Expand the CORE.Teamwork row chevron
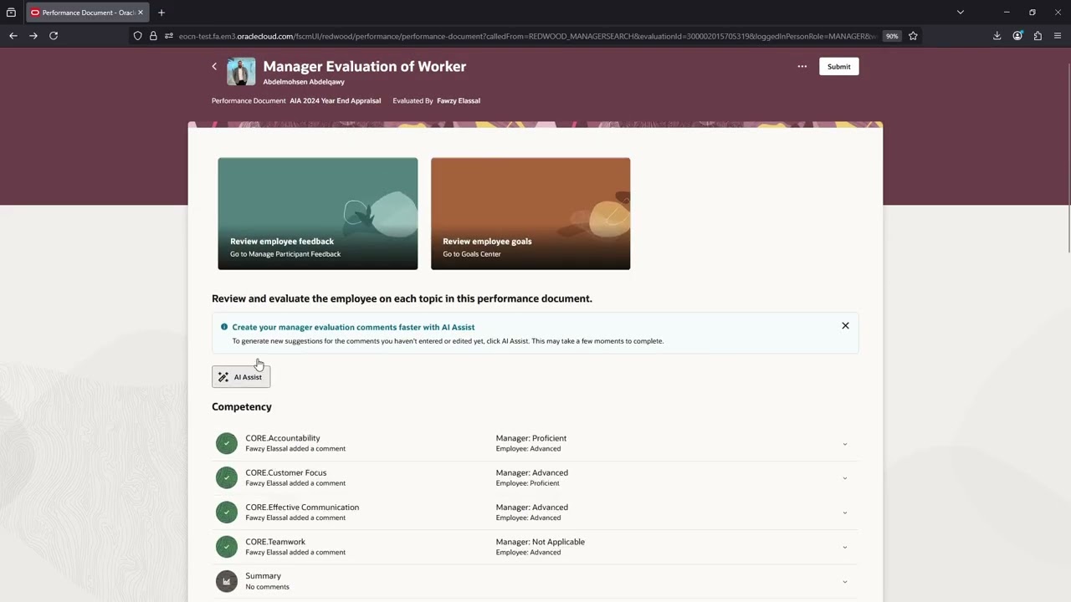This screenshot has height=602, width=1071. click(x=844, y=548)
